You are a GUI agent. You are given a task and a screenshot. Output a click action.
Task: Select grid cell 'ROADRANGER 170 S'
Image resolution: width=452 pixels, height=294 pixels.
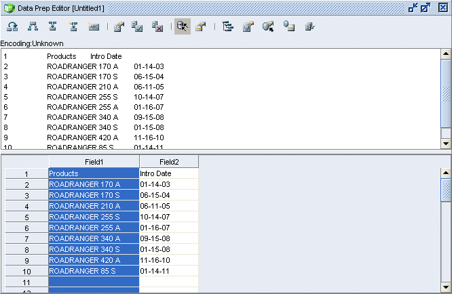[x=94, y=195]
